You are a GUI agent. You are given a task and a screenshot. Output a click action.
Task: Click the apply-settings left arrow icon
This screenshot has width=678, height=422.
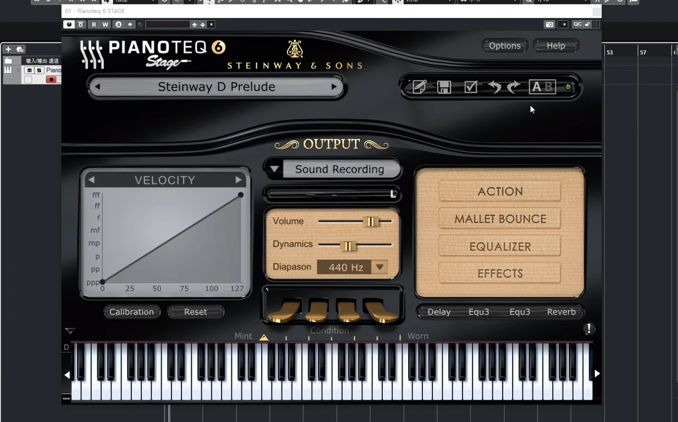click(x=130, y=25)
